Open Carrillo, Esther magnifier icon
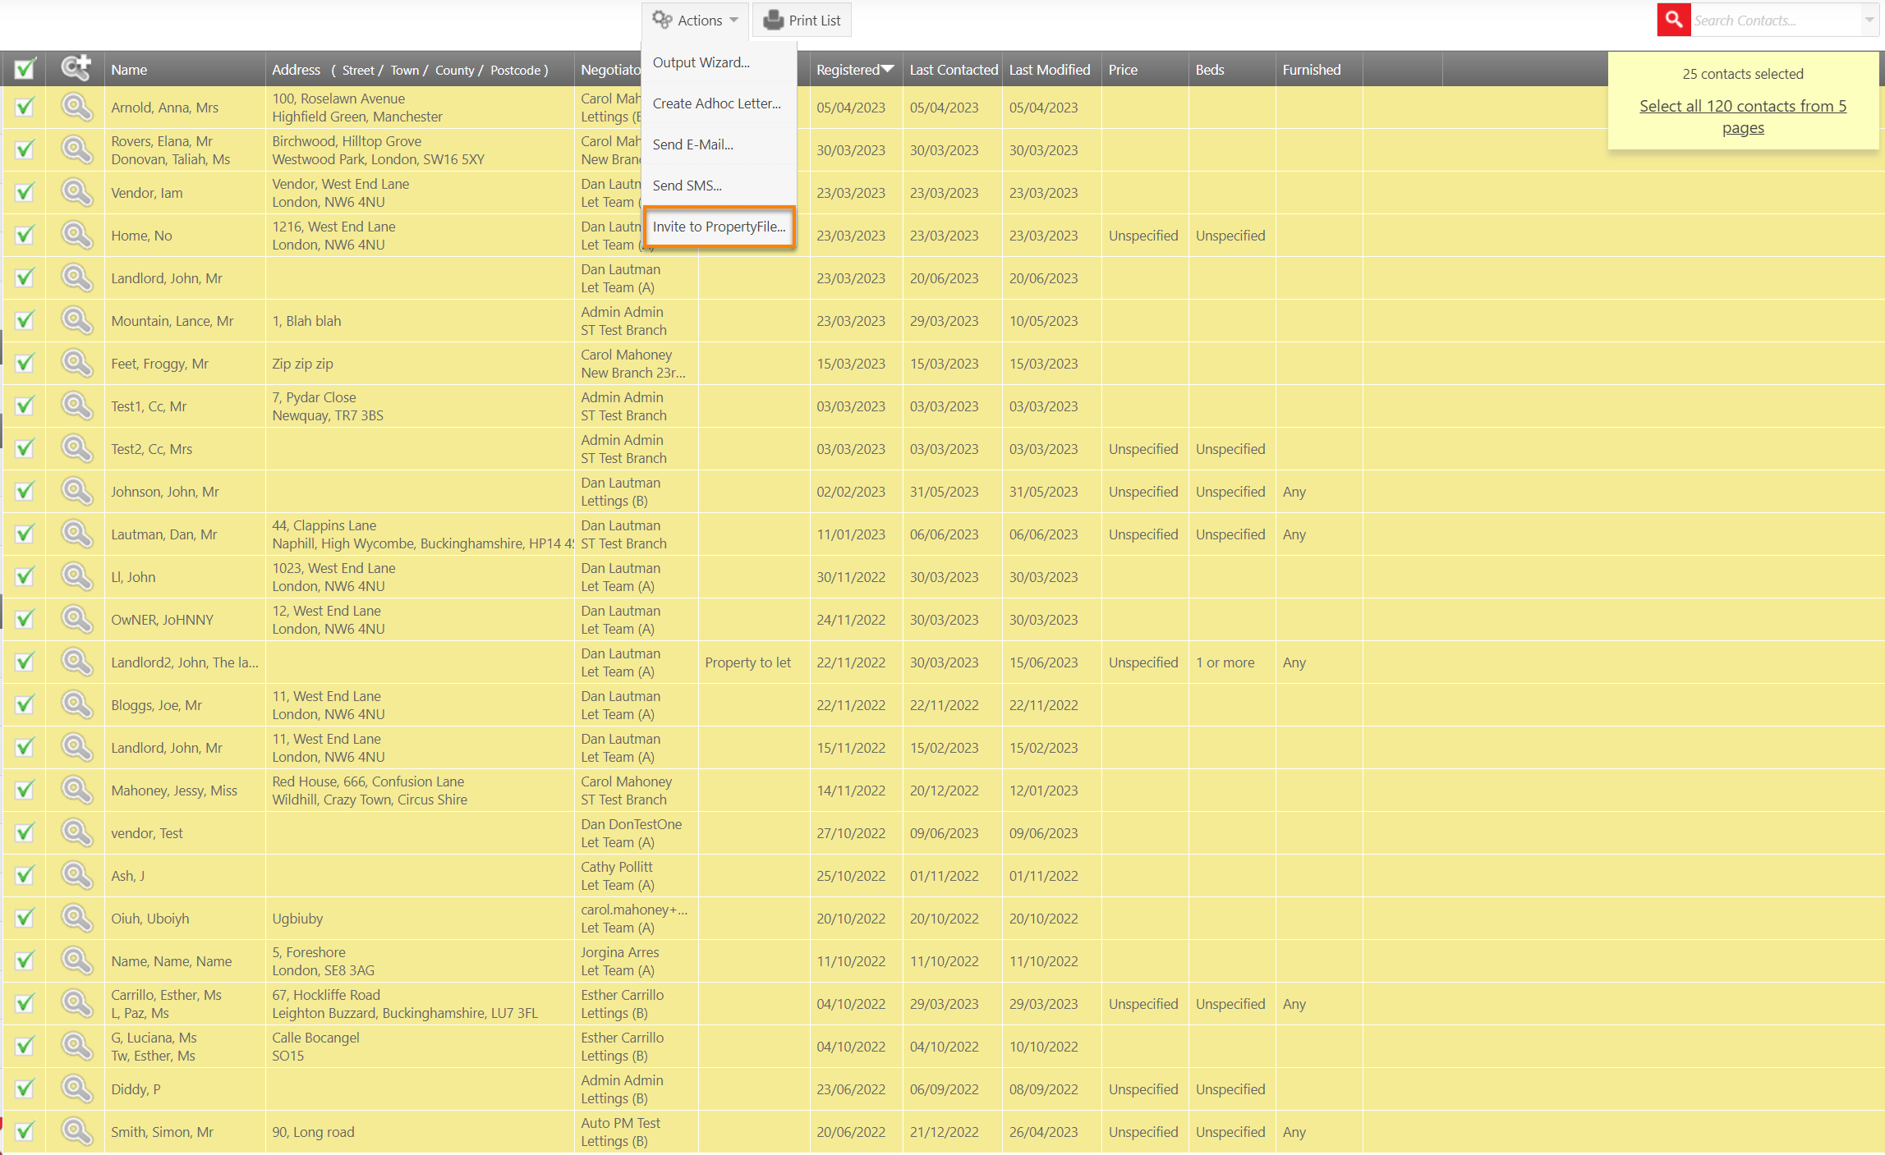1885x1155 pixels. (x=76, y=1004)
